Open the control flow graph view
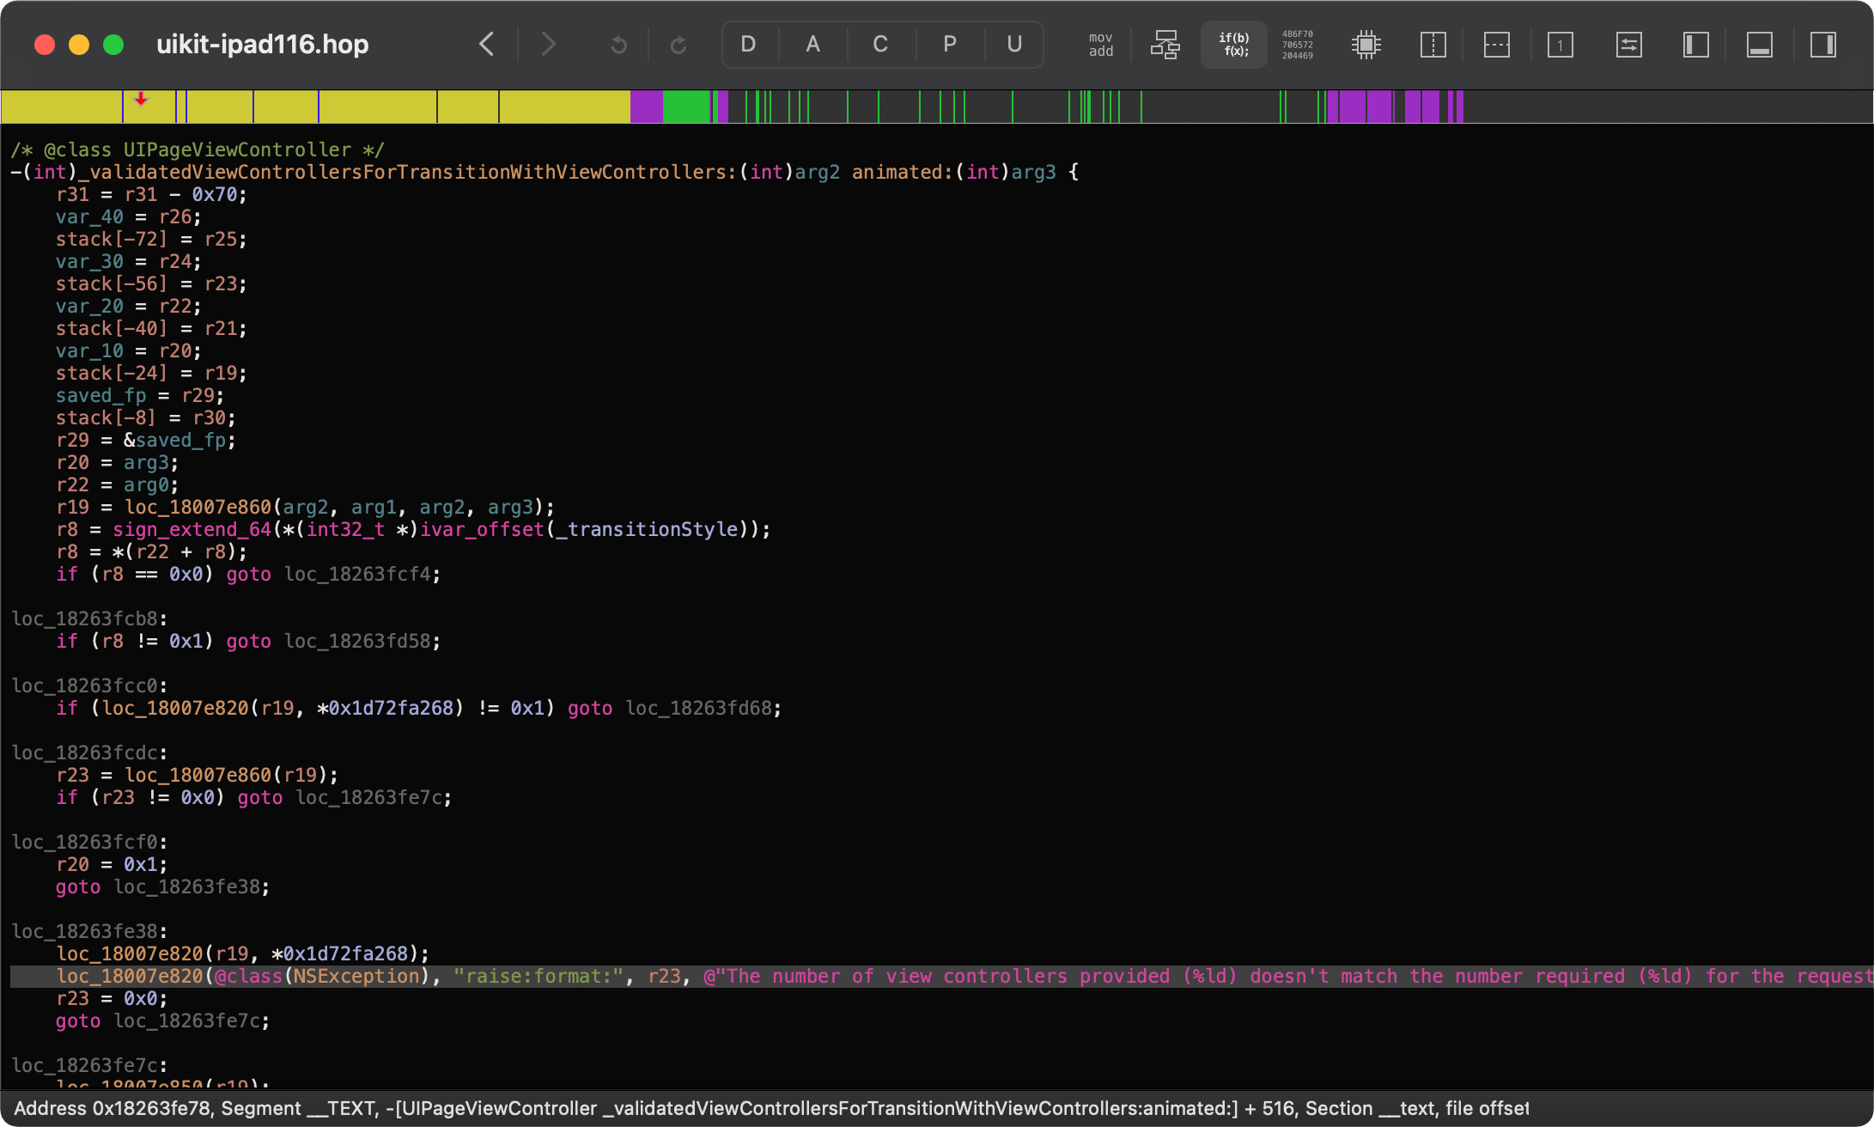Viewport: 1874px width, 1127px height. pos(1165,45)
